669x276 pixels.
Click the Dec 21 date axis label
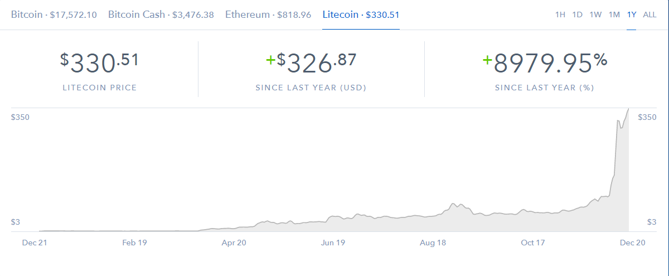click(34, 243)
